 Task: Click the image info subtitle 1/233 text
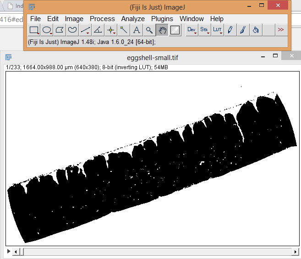click(87, 67)
